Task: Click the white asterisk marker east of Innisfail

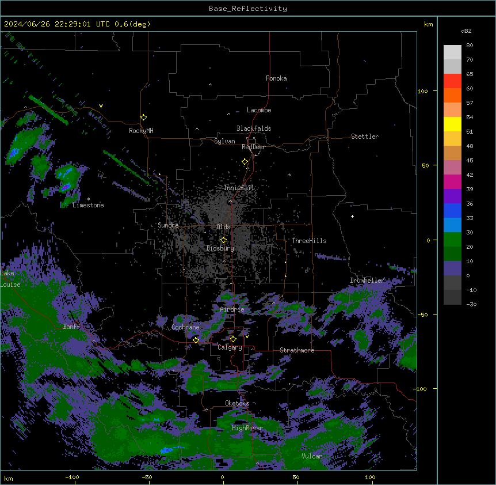Action: (x=289, y=175)
